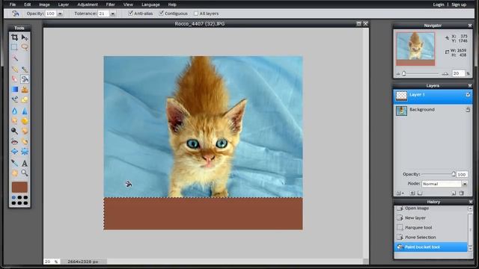Select the Burn tool
Image resolution: width=479 pixels, height=269 pixels.
(25, 131)
